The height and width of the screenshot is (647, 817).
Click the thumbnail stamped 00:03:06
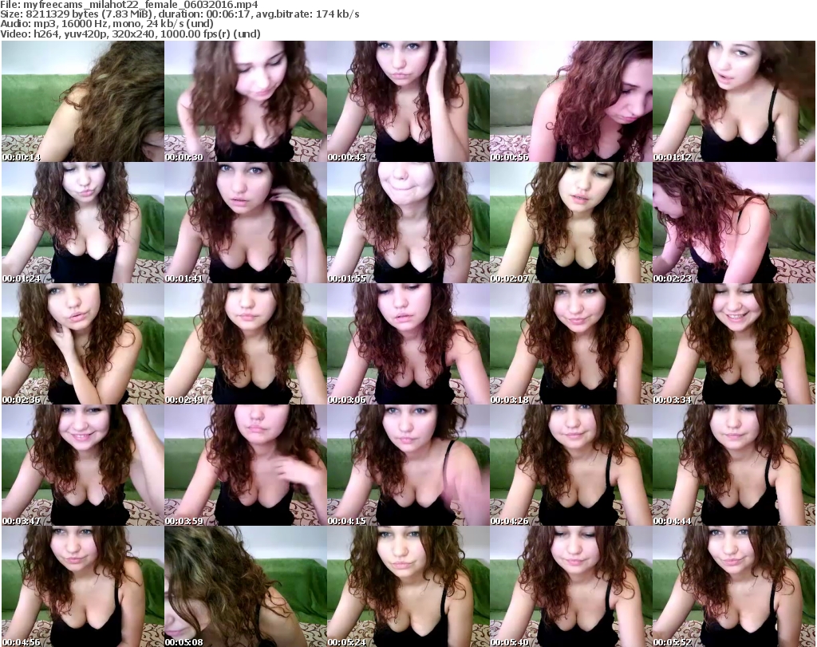(408, 344)
